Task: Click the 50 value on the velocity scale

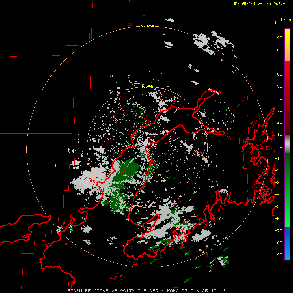Action: tap(280, 86)
